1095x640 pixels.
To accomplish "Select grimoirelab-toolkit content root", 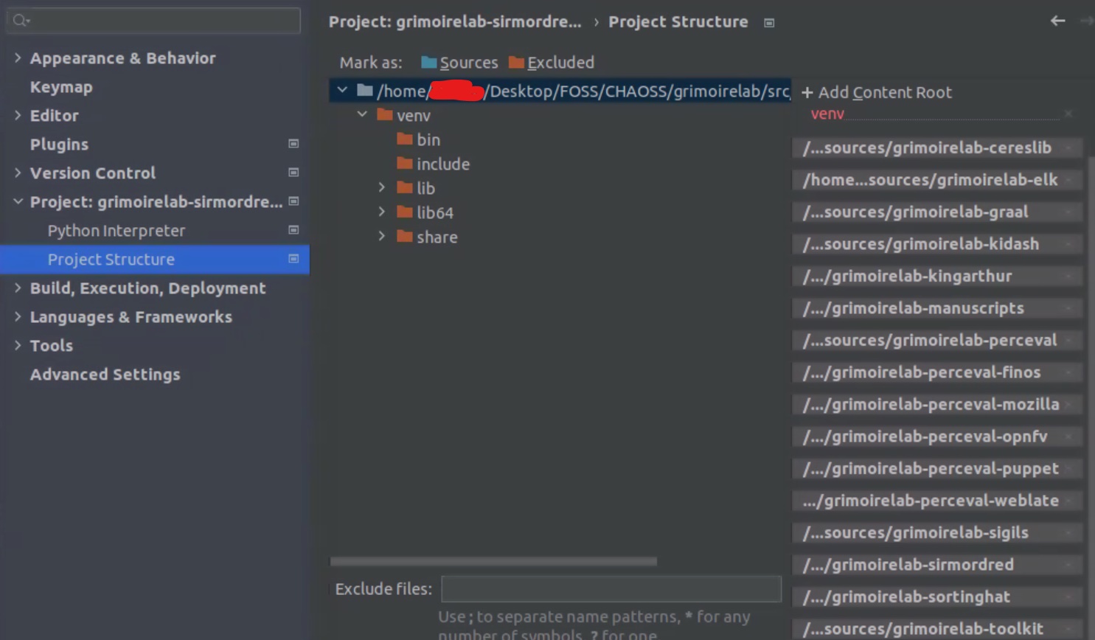I will pos(936,628).
